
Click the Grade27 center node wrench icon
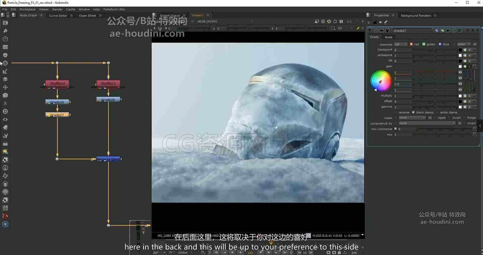pyautogui.click(x=387, y=30)
